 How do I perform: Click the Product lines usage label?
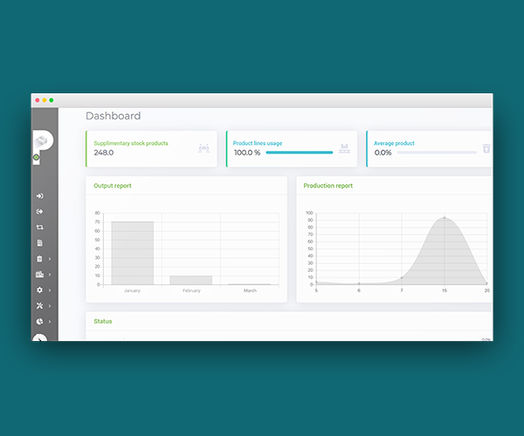pos(258,143)
